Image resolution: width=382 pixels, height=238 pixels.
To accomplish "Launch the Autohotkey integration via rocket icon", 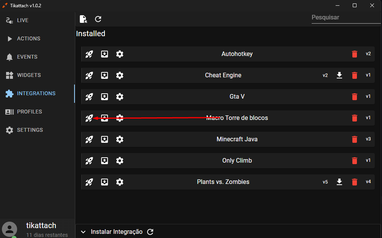I will [x=89, y=54].
